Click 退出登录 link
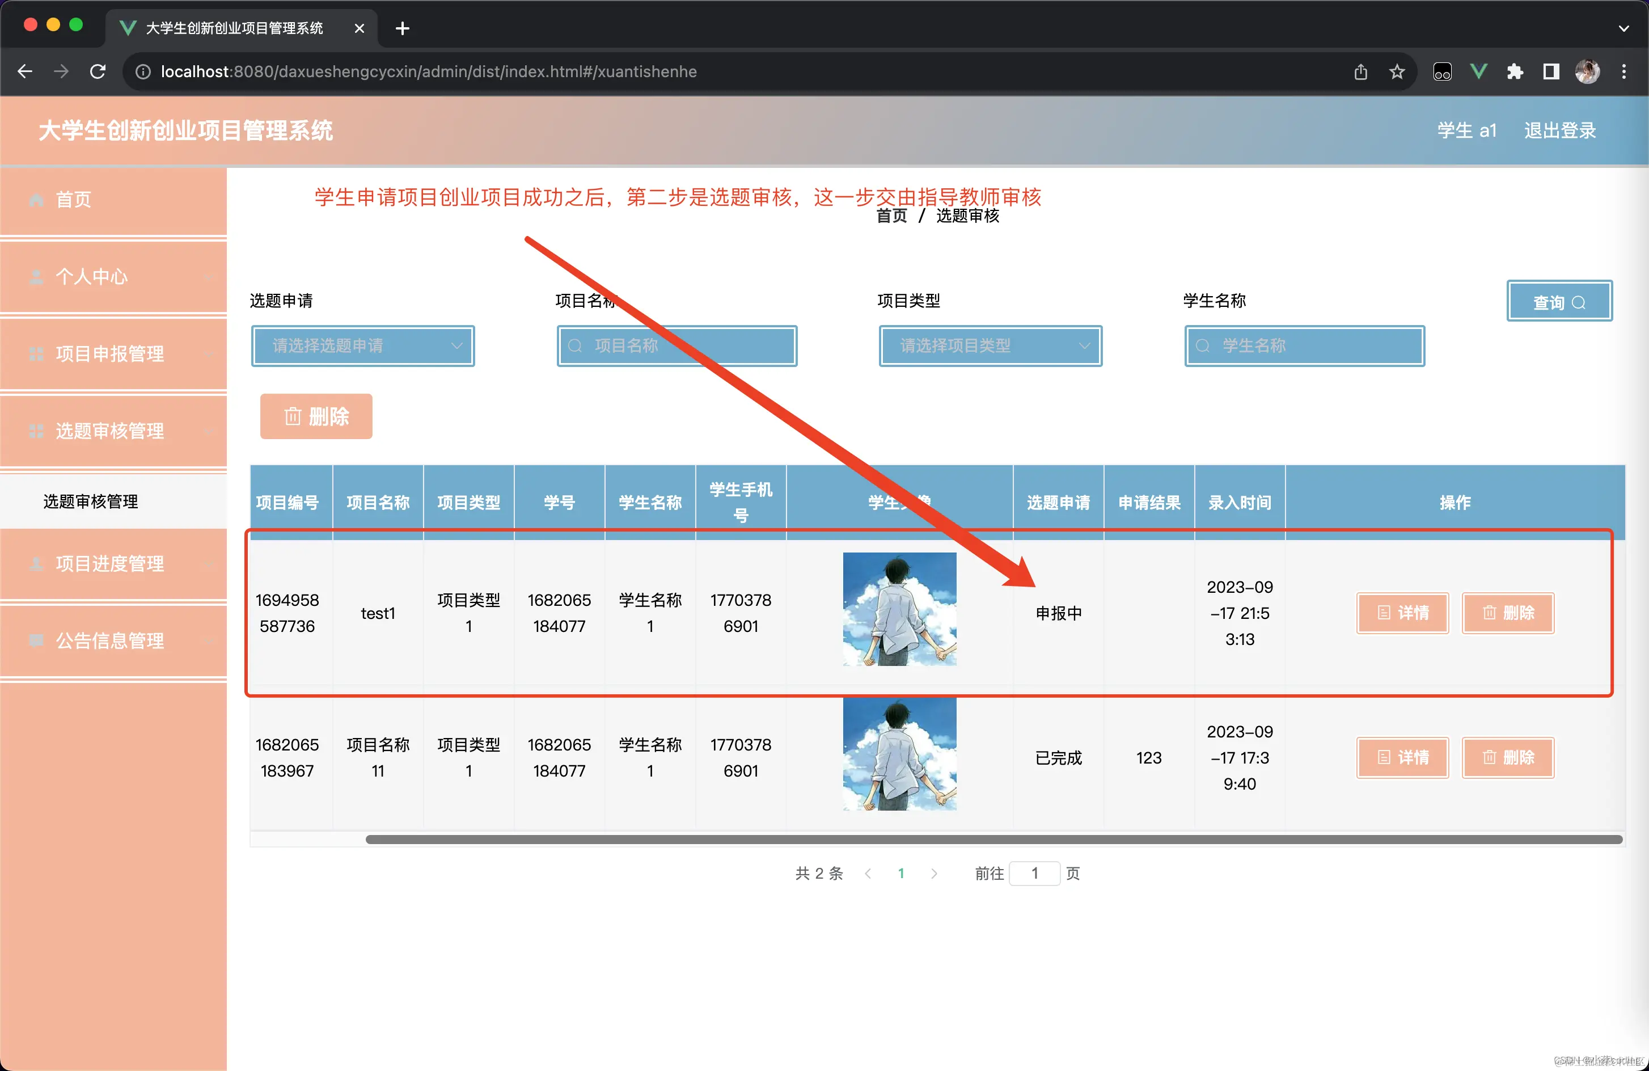Screen dimensions: 1649x1071 [1559, 130]
